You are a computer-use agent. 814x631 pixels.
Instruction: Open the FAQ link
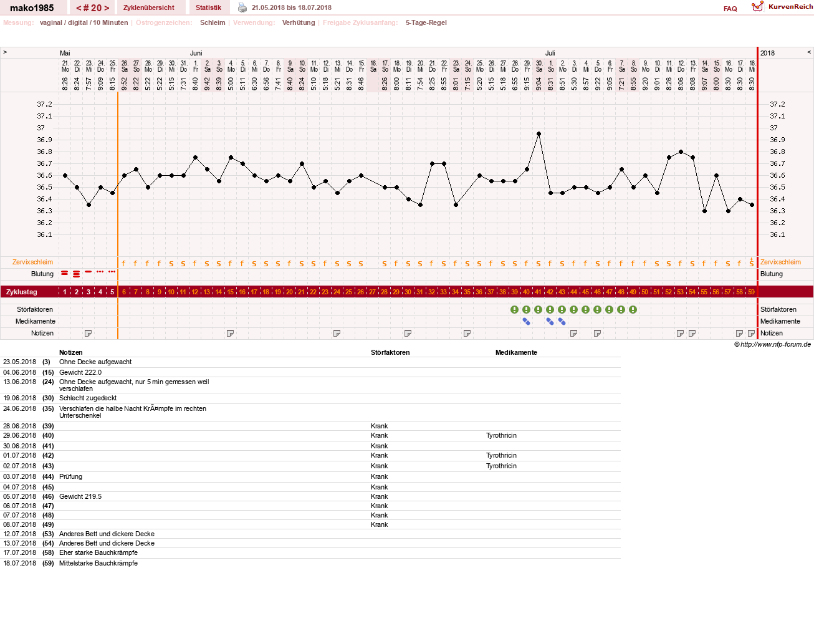click(730, 9)
